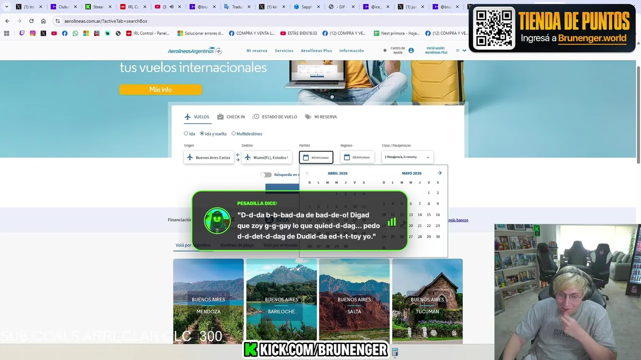The height and width of the screenshot is (360, 641).
Task: Click the user profile icon in header
Action: coord(411,50)
